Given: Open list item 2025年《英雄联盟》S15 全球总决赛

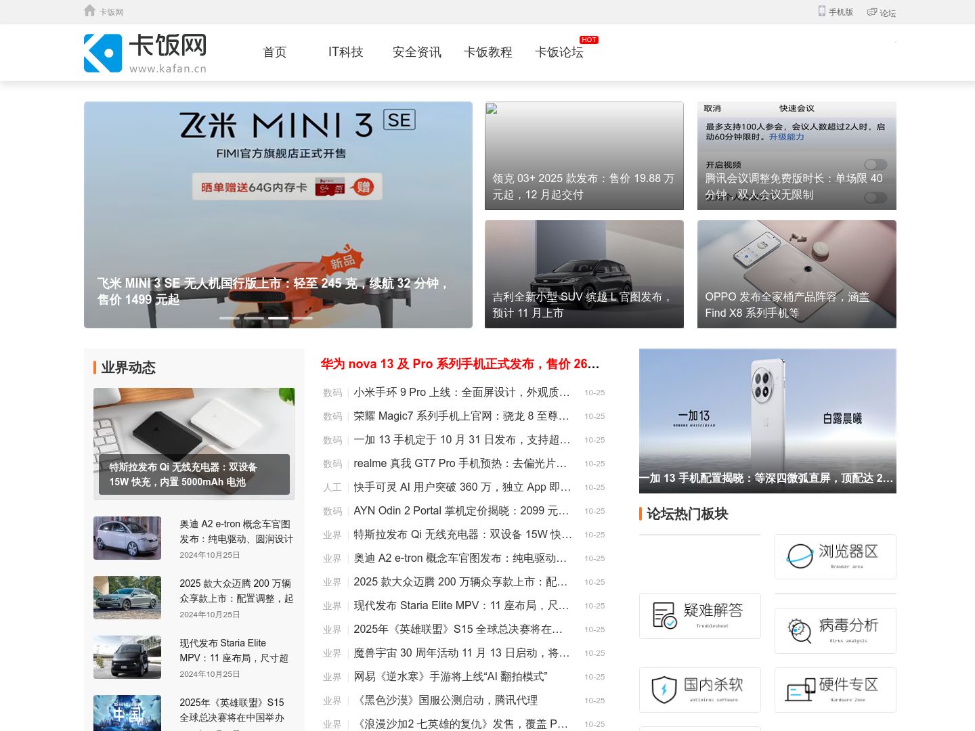Looking at the screenshot, I should pos(458,629).
